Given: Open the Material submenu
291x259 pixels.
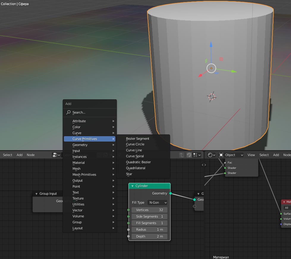Looking at the screenshot, I should (x=90, y=163).
